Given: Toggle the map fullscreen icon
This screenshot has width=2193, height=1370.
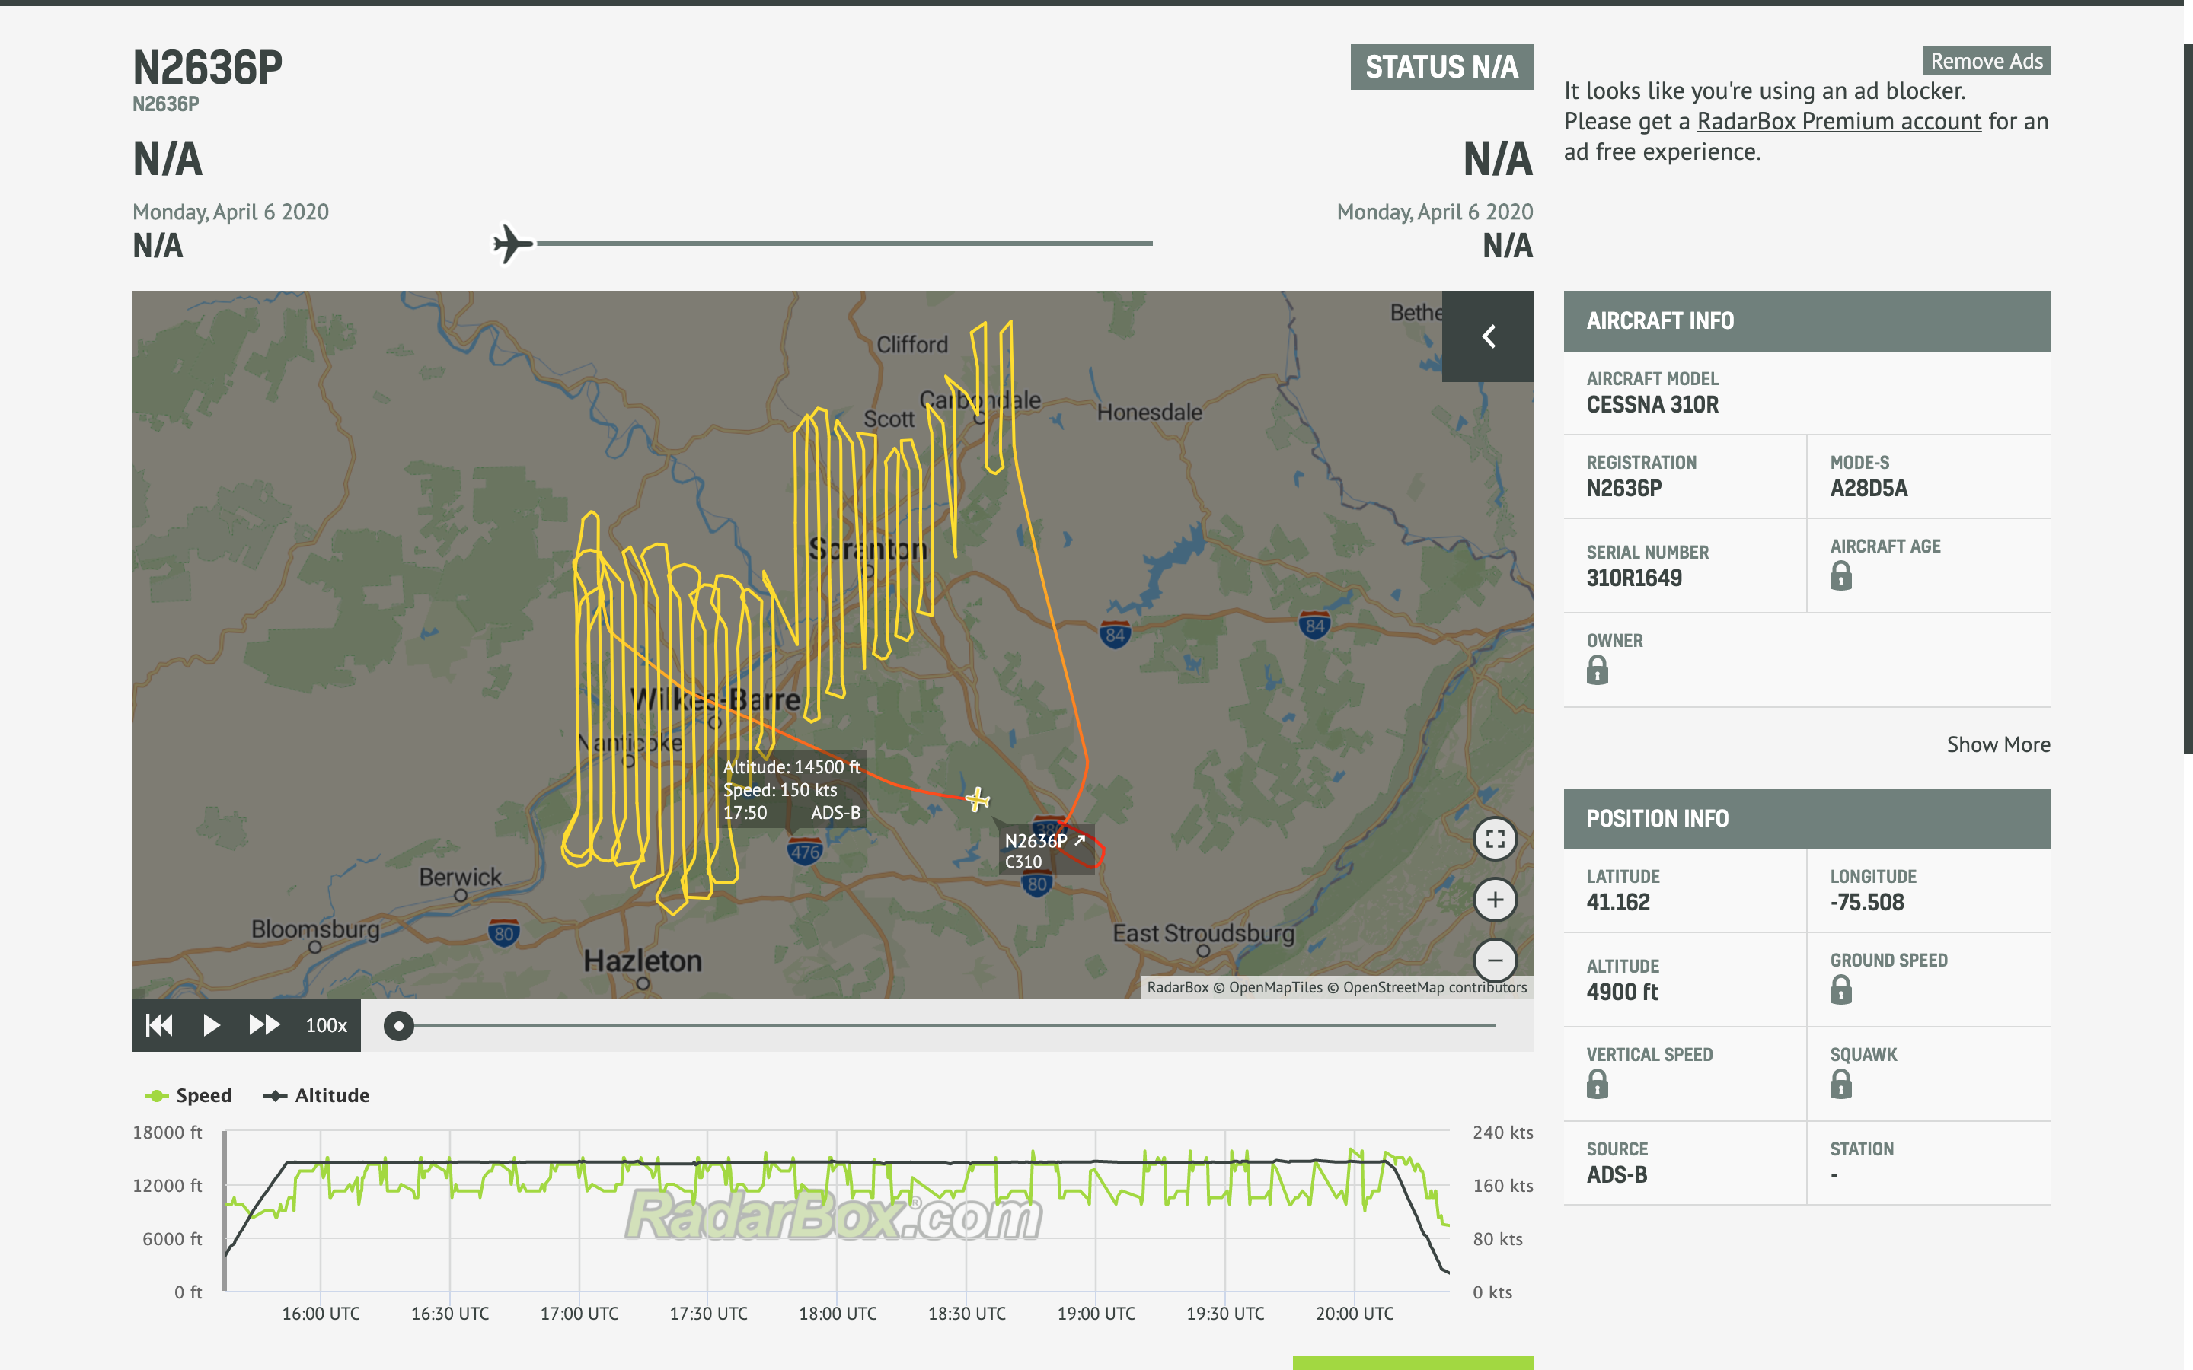Looking at the screenshot, I should click(x=1496, y=839).
